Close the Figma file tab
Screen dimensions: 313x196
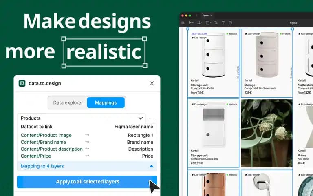click(211, 16)
